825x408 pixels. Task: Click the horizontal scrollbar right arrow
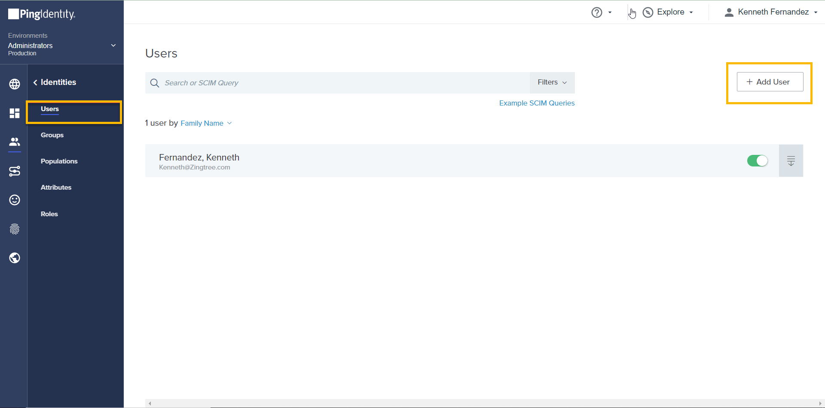[x=820, y=404]
